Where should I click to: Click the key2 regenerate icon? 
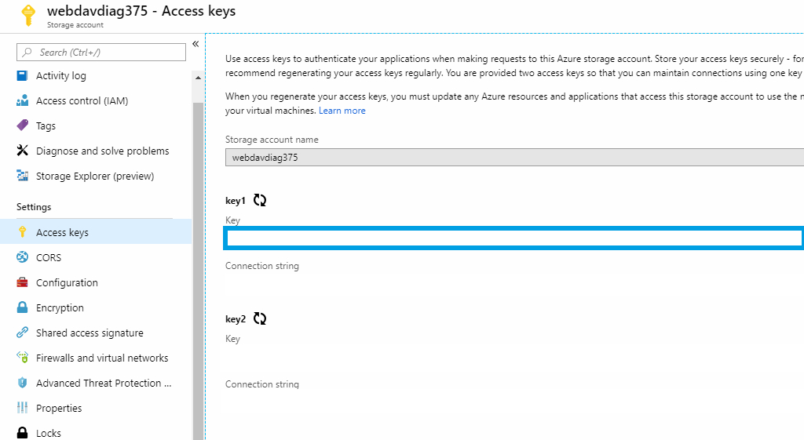260,318
